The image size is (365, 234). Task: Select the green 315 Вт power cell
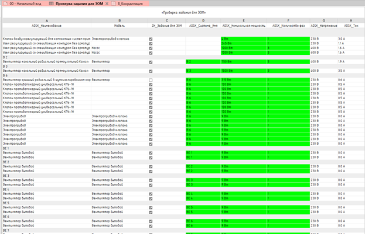(244, 80)
